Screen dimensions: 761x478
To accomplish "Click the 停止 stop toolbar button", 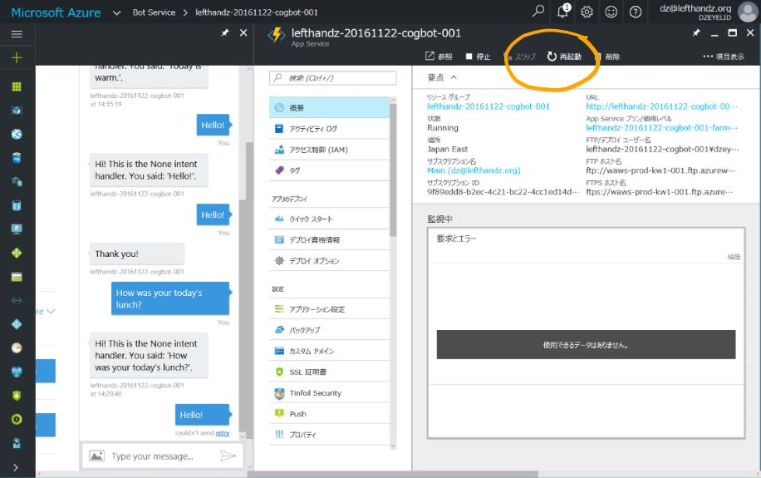I will click(x=478, y=57).
